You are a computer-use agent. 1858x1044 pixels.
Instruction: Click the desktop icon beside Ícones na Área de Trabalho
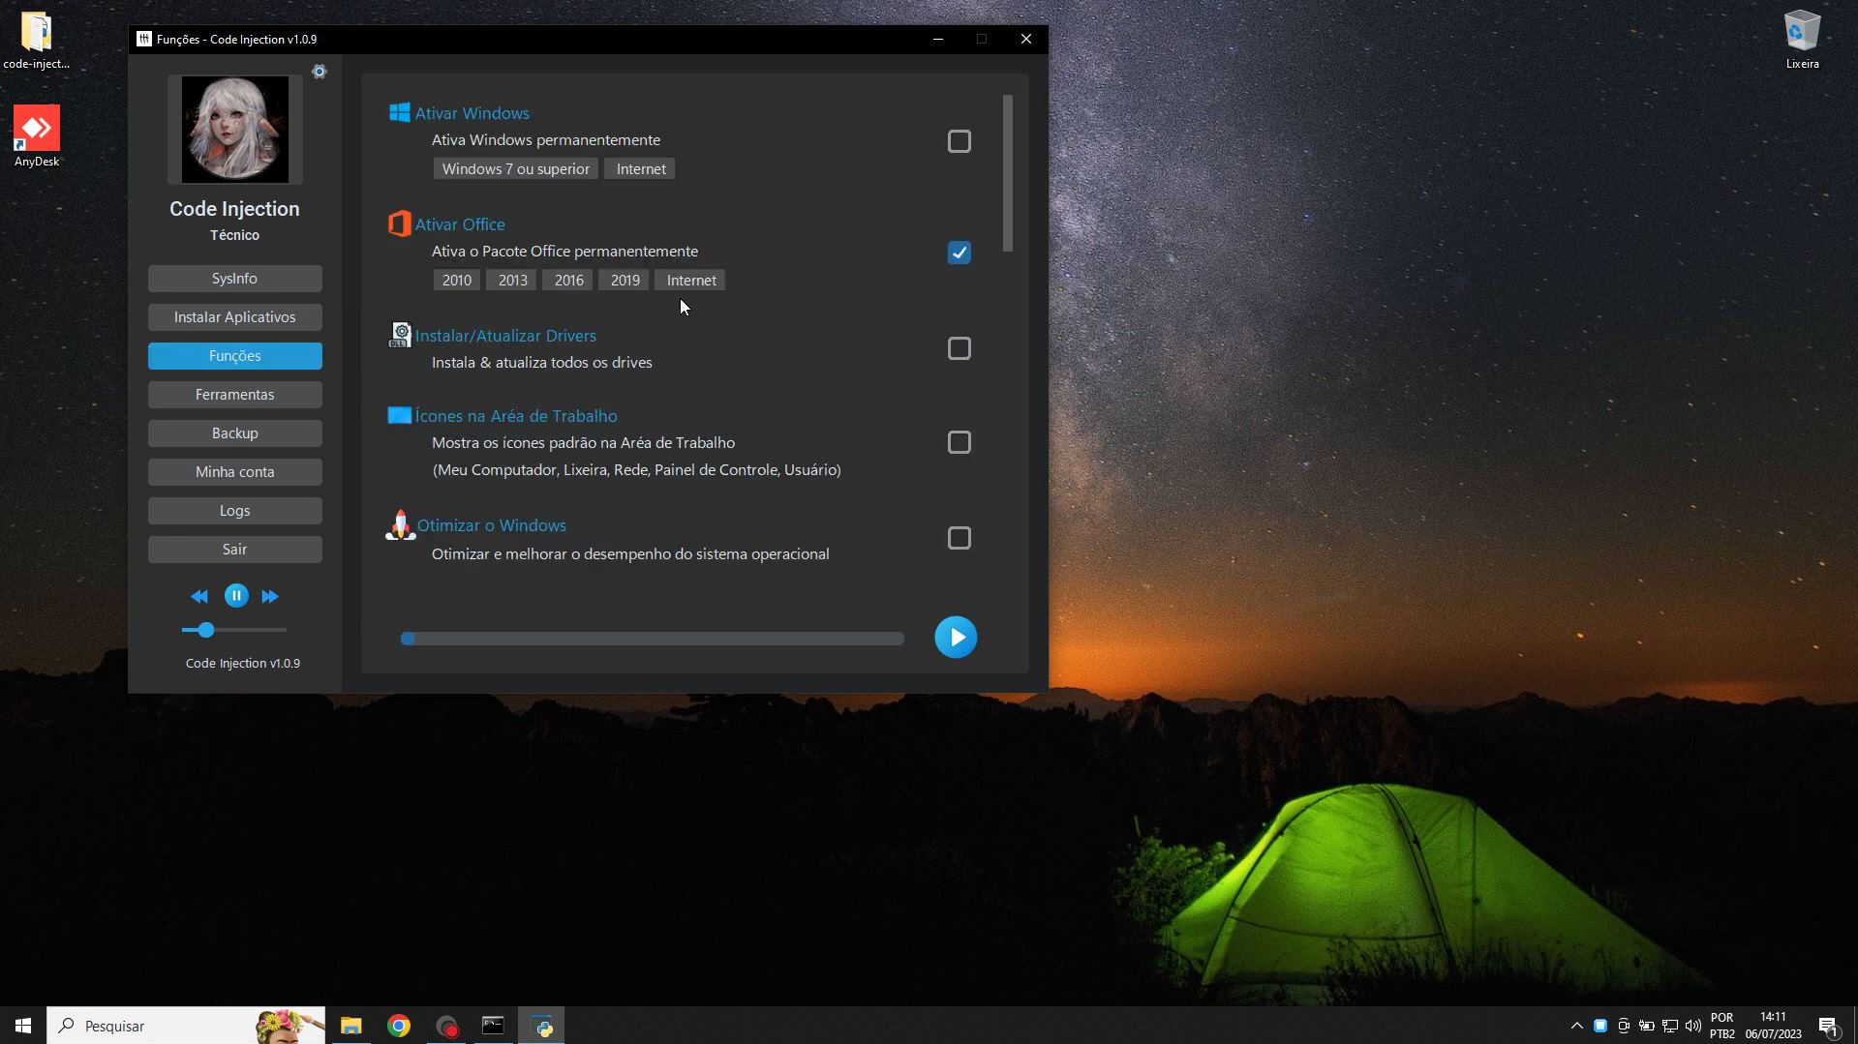click(399, 415)
